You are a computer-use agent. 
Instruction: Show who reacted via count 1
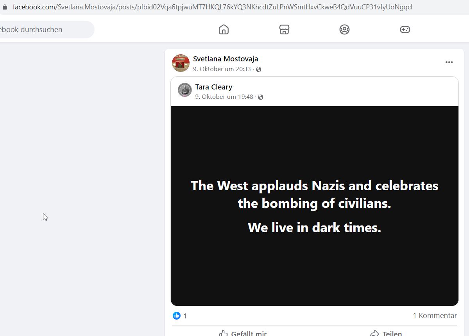185,316
